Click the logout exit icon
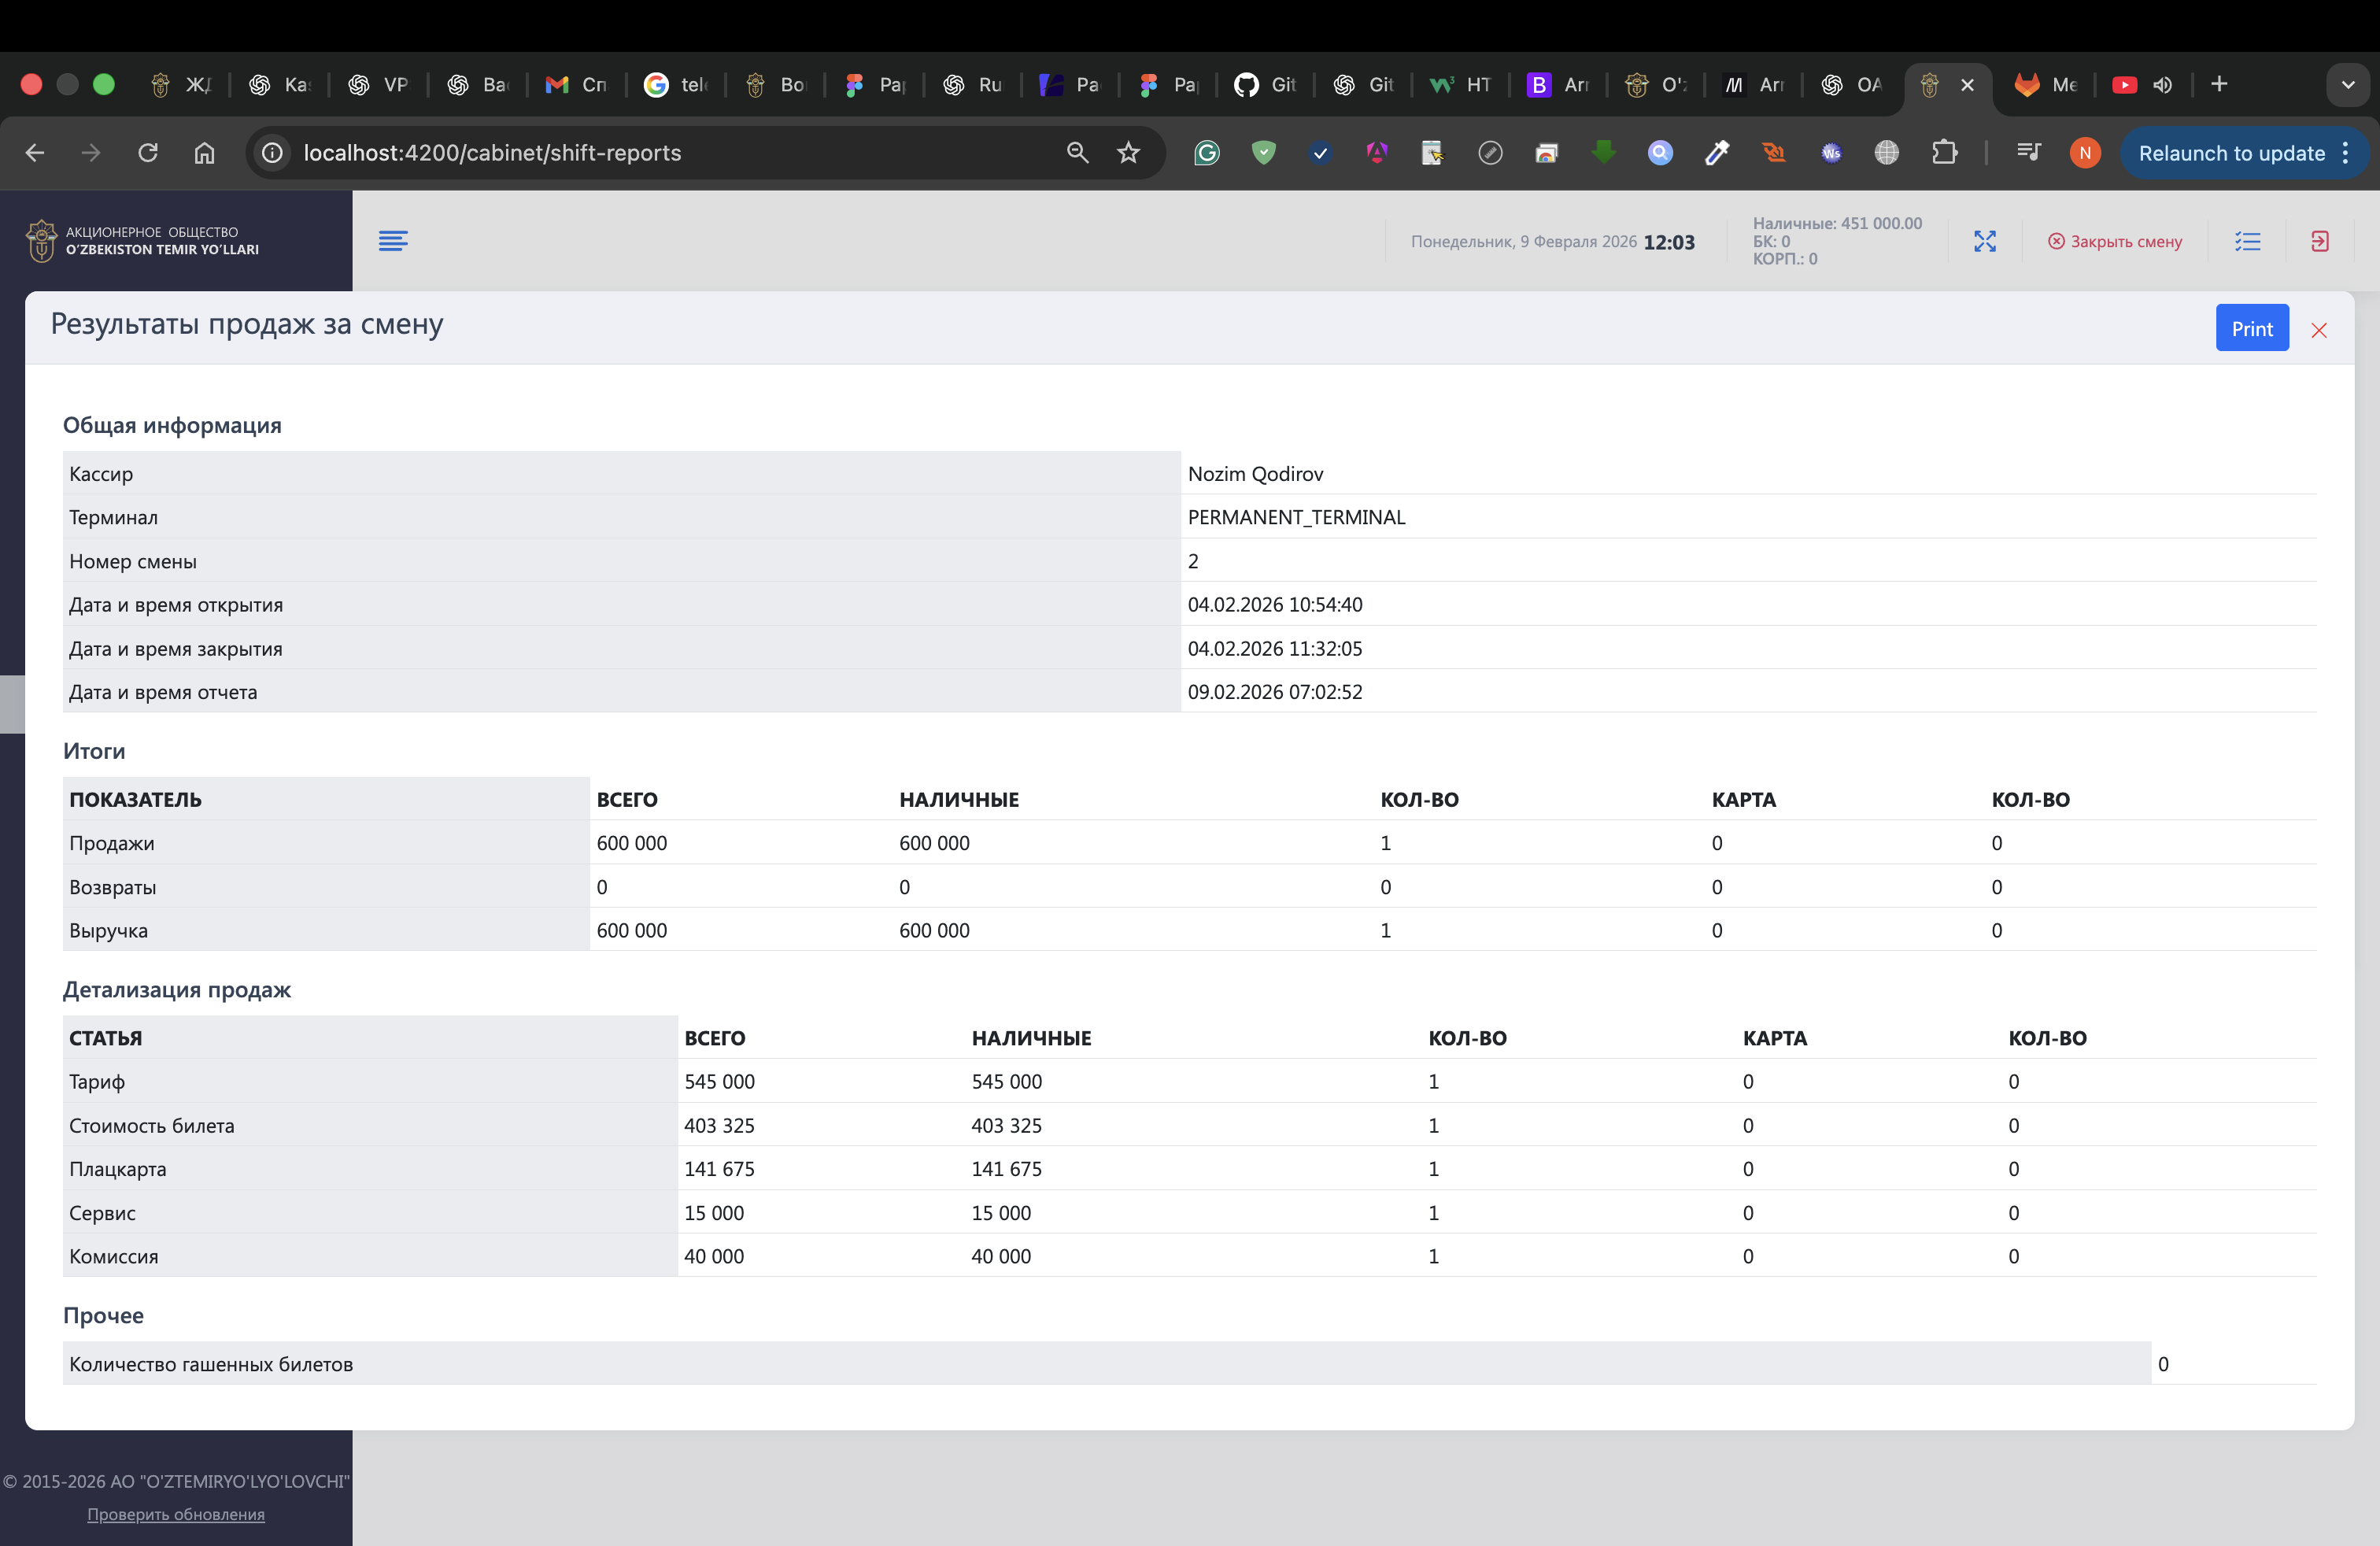 [2320, 241]
